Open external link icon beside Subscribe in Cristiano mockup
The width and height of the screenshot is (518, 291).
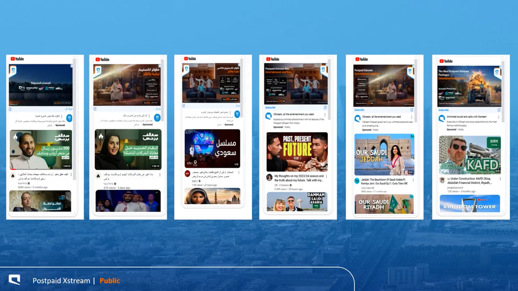pos(325,108)
